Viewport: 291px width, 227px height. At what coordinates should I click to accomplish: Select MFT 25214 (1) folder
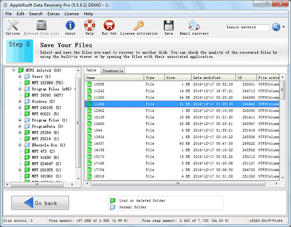45,139
